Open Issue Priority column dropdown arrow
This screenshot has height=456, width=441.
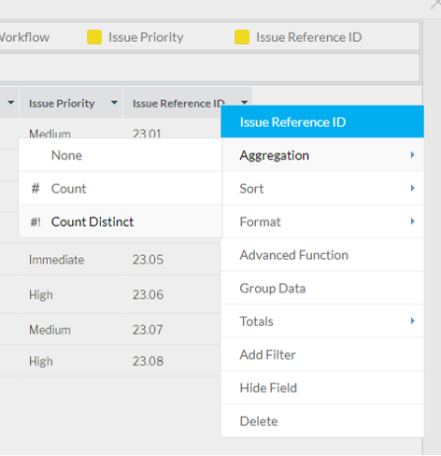114,103
